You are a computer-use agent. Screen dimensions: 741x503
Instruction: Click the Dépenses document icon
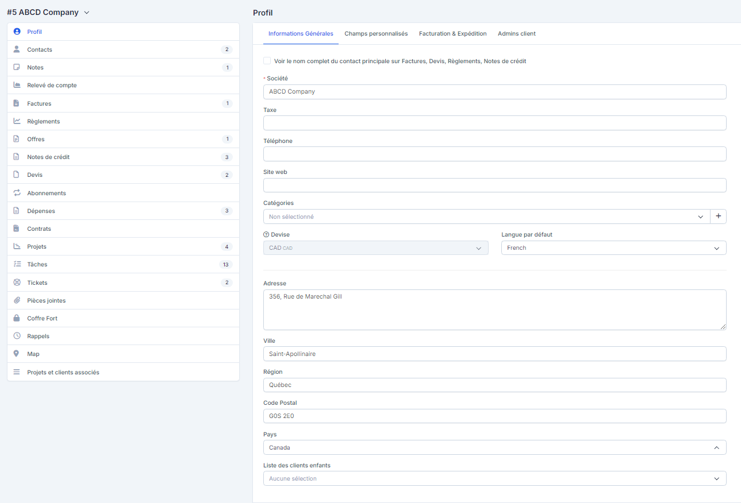(17, 211)
